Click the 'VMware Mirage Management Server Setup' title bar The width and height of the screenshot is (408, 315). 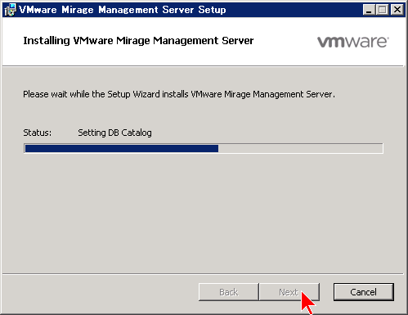[x=123, y=10]
